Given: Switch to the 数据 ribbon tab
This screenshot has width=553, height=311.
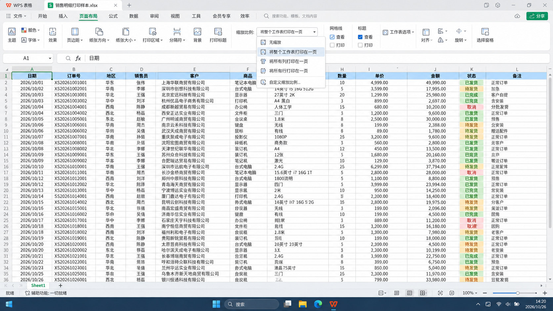Looking at the screenshot, I should (x=134, y=16).
